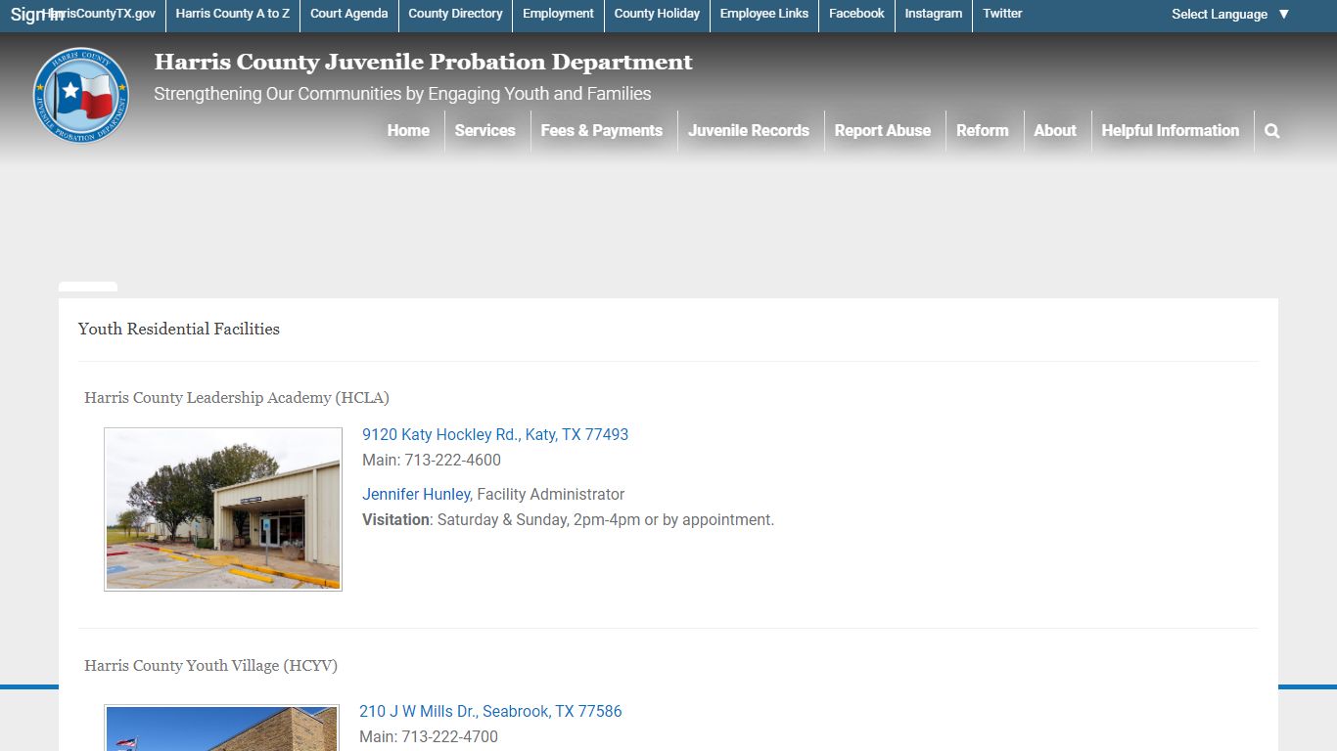Open Helpful Information menu

(x=1171, y=131)
